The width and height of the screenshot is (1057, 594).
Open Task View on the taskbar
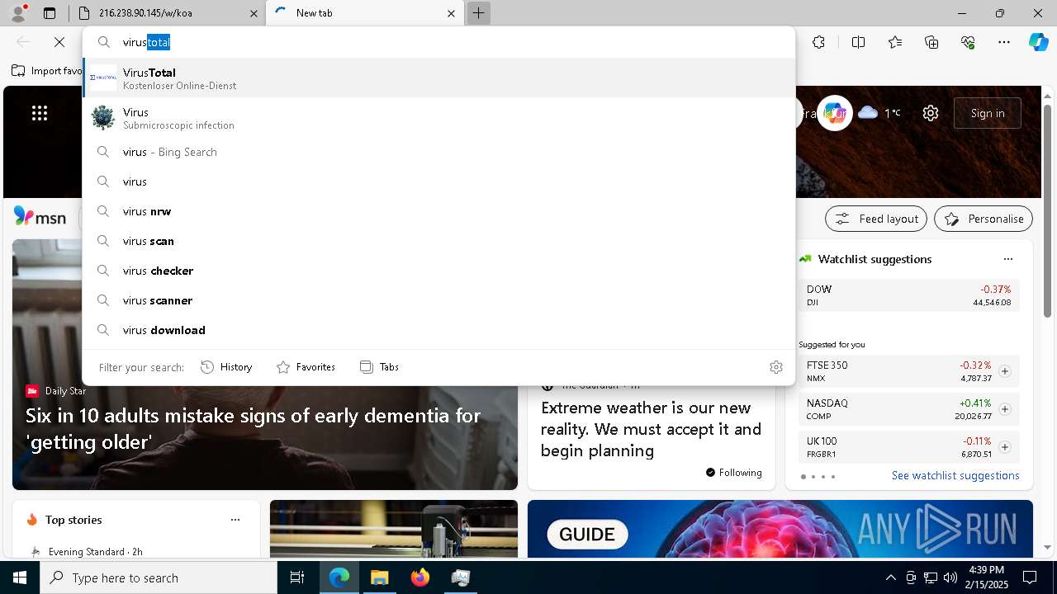297,577
